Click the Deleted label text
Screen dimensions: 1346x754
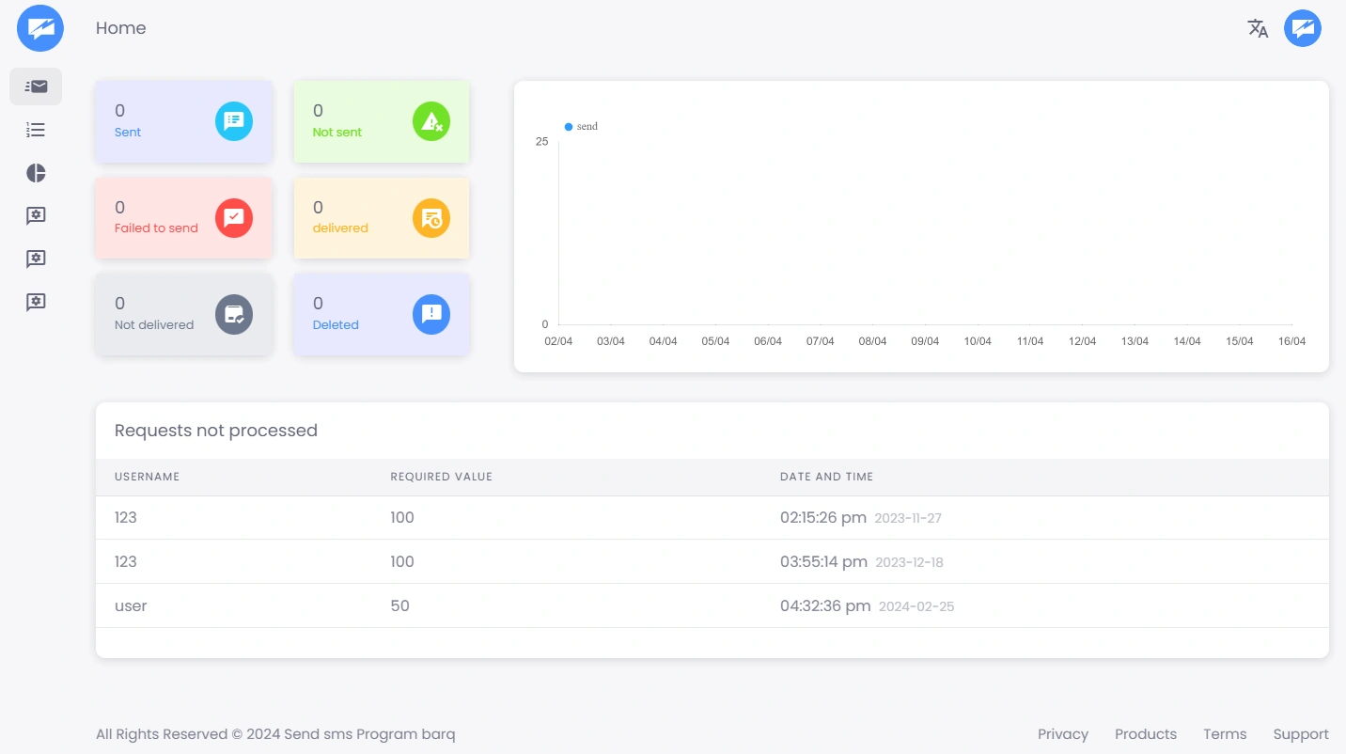(336, 325)
